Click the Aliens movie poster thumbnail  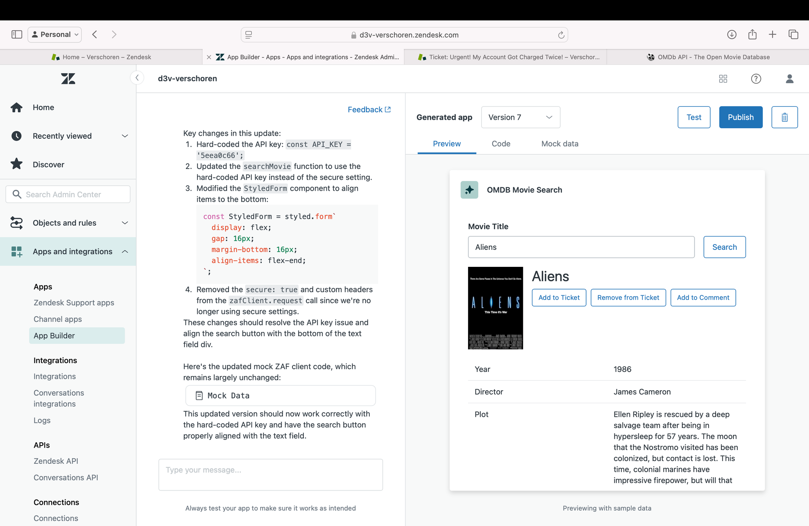tap(496, 308)
